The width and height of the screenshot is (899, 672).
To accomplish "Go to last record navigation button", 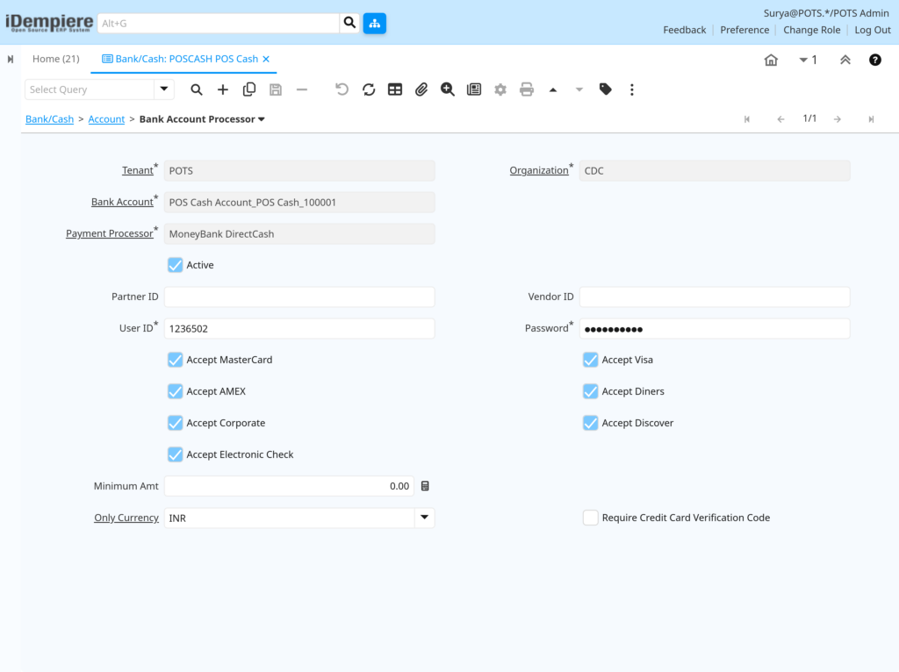I will point(871,119).
